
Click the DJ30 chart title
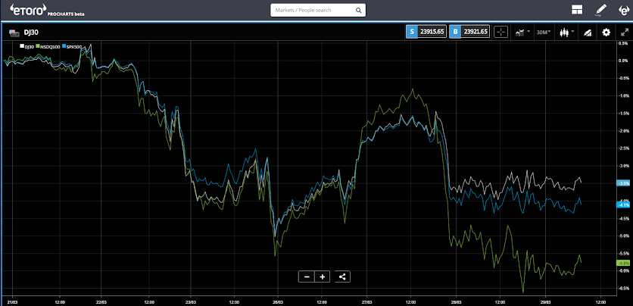(x=32, y=33)
